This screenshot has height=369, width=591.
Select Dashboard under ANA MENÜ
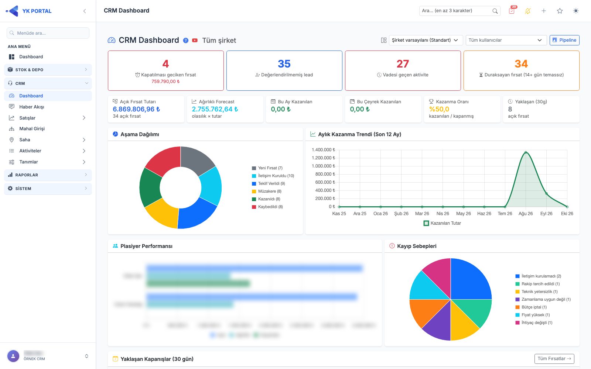click(48, 57)
